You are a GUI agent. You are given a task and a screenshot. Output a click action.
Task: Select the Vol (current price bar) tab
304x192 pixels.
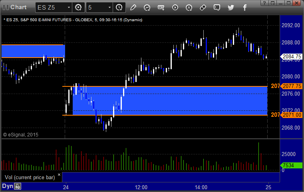tap(30, 178)
